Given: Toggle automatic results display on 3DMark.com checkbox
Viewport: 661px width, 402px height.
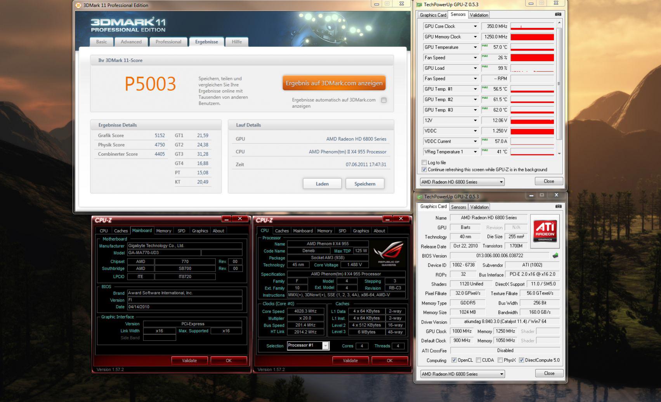Looking at the screenshot, I should coord(384,100).
